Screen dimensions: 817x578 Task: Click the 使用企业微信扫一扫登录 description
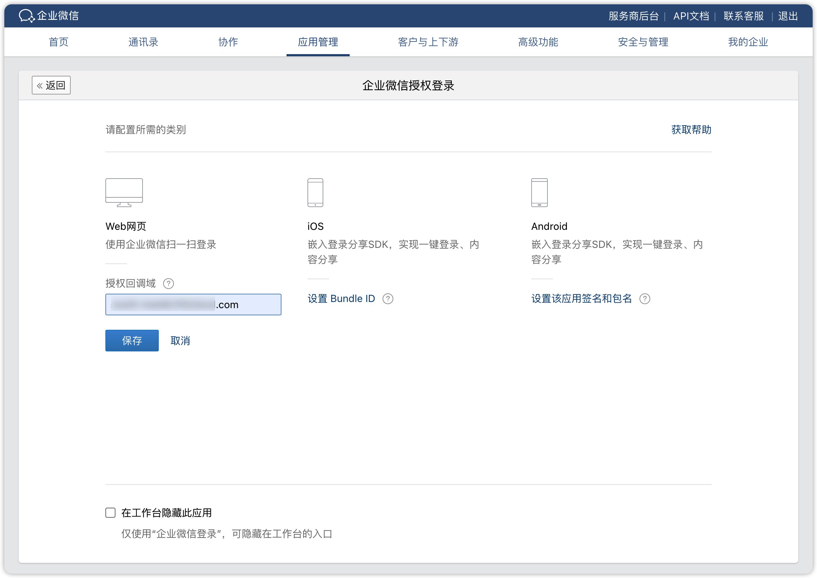[161, 244]
